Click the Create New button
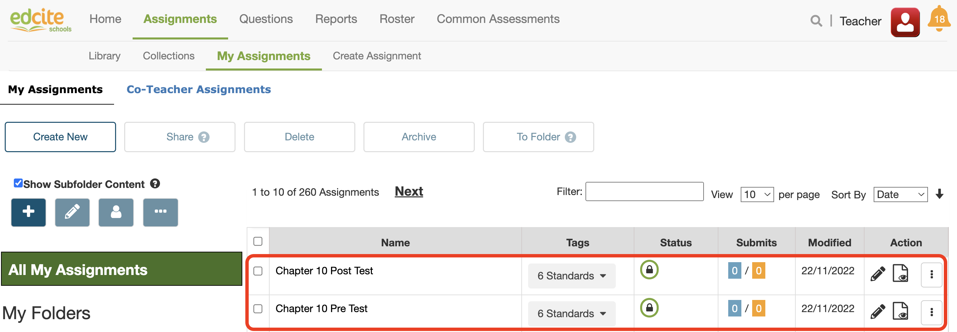957x332 pixels. [60, 137]
